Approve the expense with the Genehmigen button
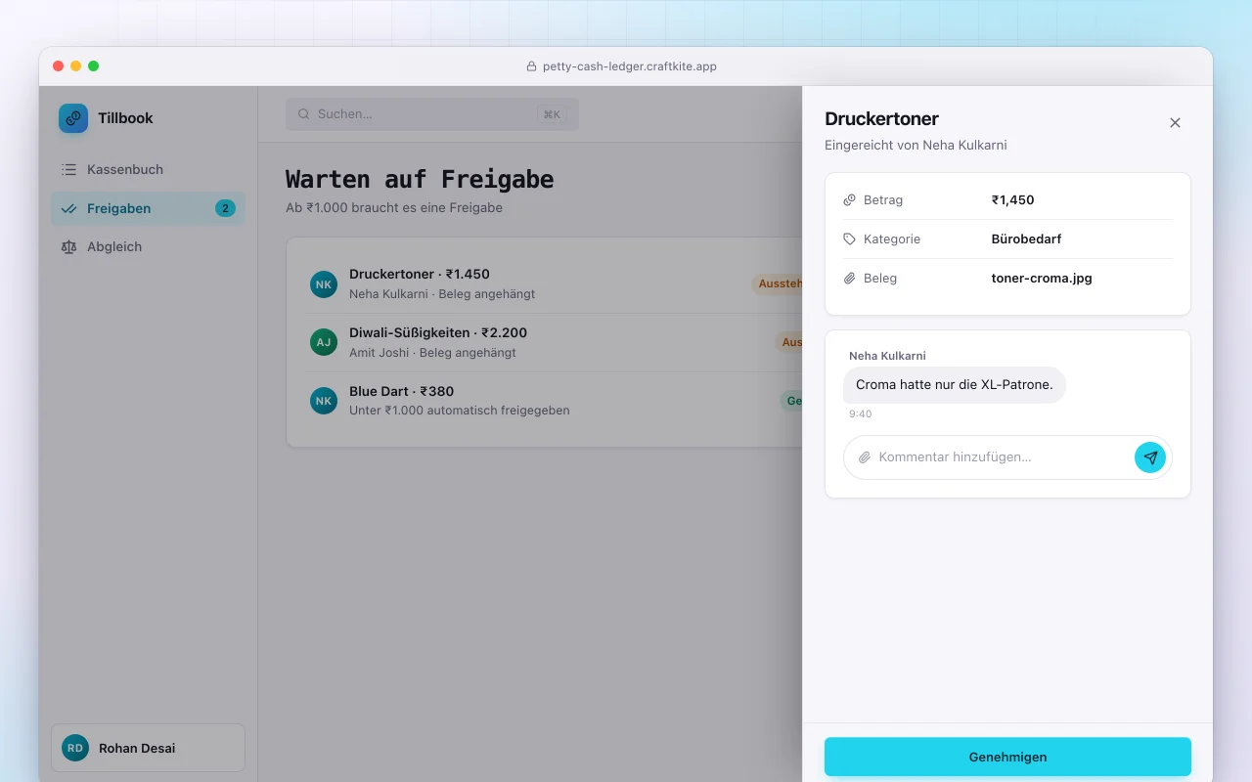Screen dimensions: 1252x782 tap(1007, 757)
